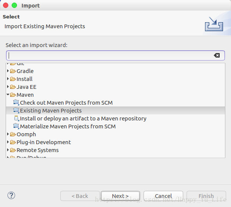Screen dimensions: 231x207
Task: Select Check out Maven Projects from SCM
Action: 66,103
